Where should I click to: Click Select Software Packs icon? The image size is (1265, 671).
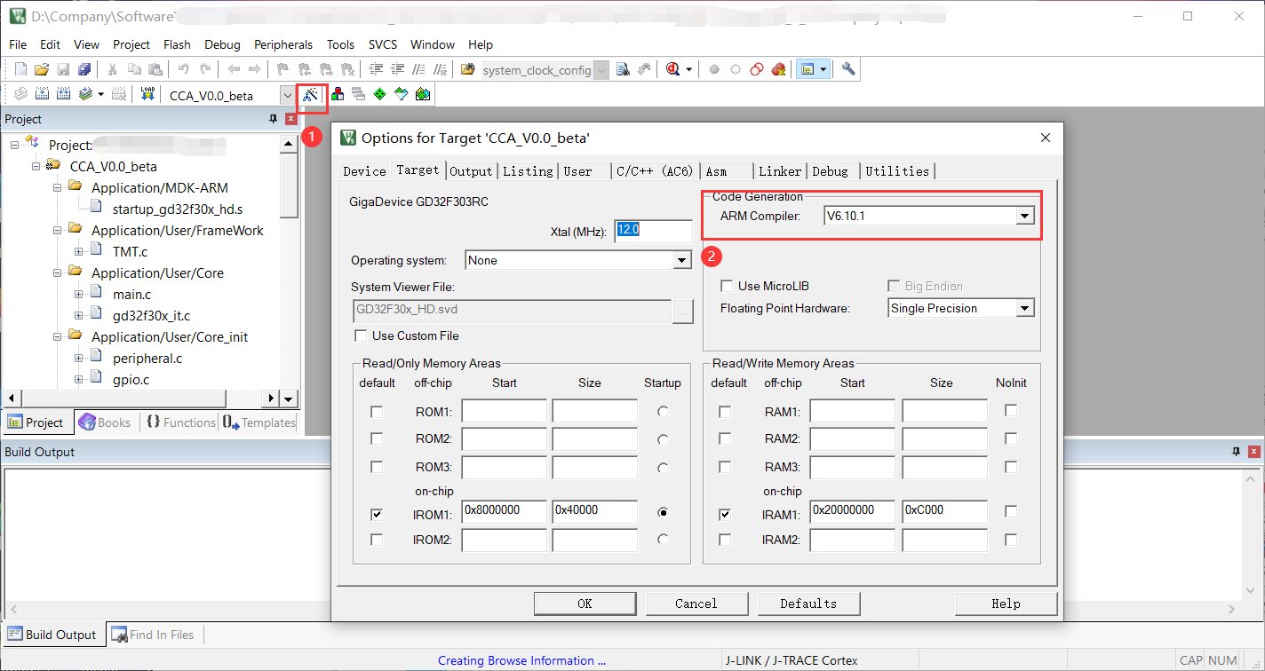pyautogui.click(x=401, y=94)
